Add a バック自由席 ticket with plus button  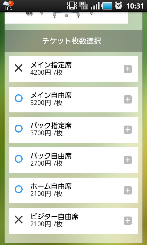pyautogui.click(x=128, y=160)
